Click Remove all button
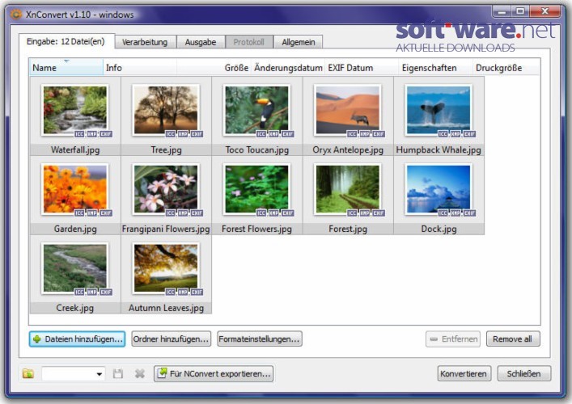The width and height of the screenshot is (572, 404). (513, 339)
